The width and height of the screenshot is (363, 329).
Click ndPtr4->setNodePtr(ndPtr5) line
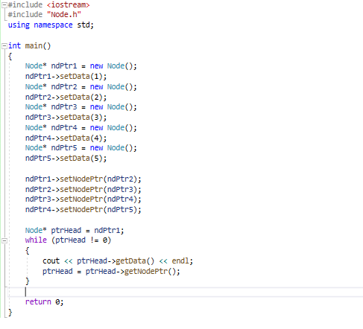pyautogui.click(x=83, y=210)
